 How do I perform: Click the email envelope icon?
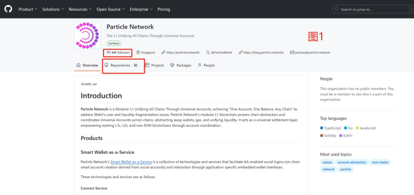[292, 52]
